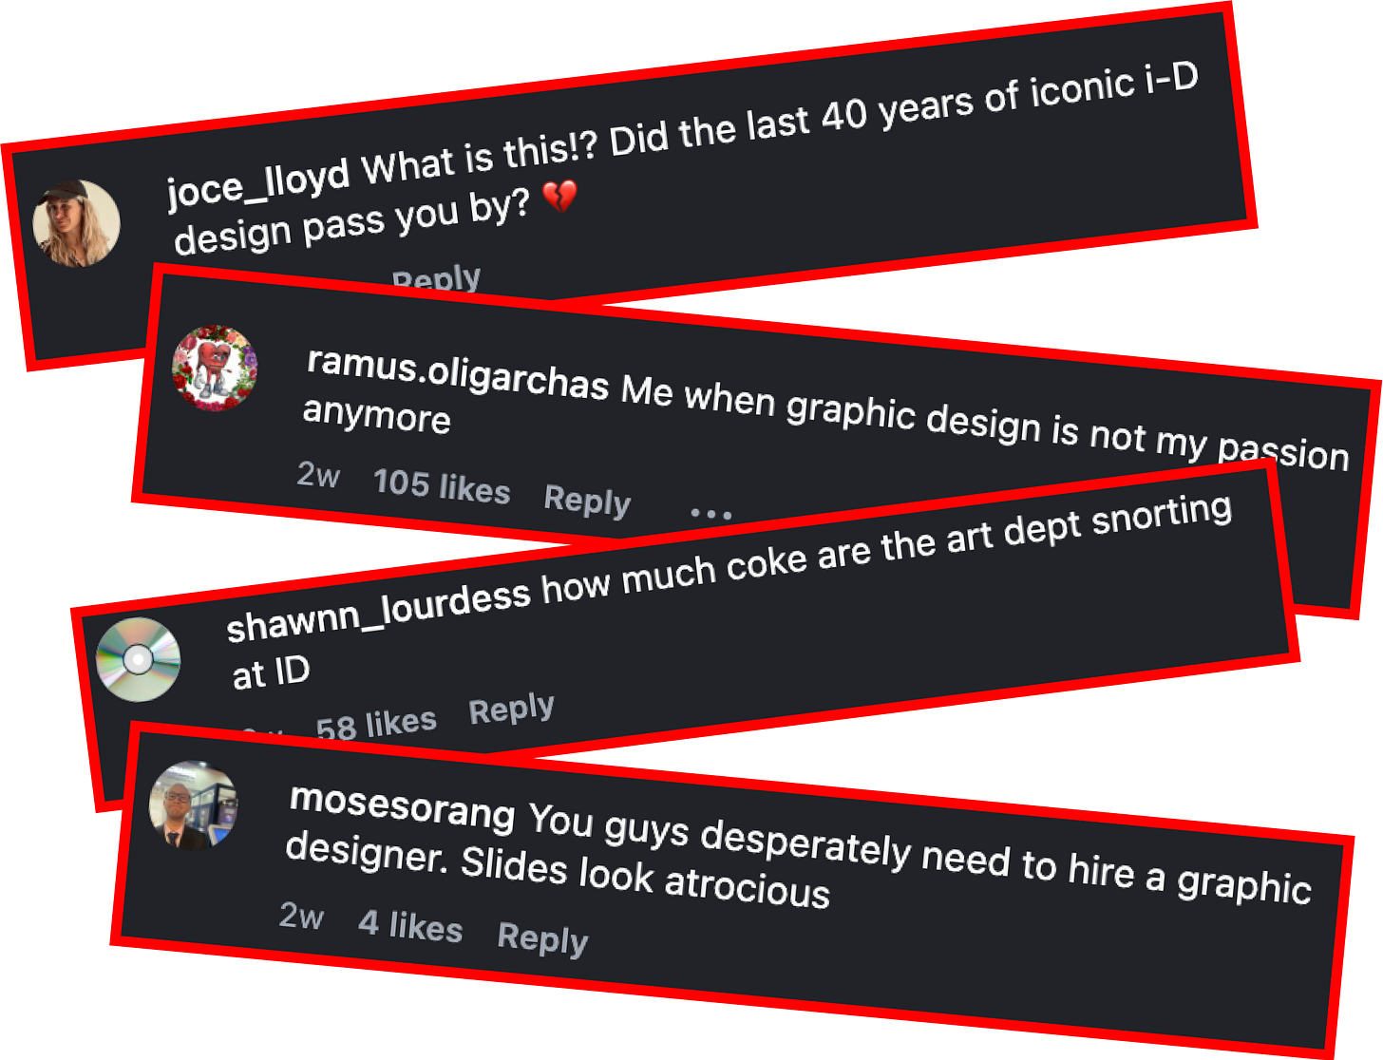The height and width of the screenshot is (1060, 1383).
Task: Click the 2w timestamp on ramus.oligarchas comment
Action: pos(318,473)
